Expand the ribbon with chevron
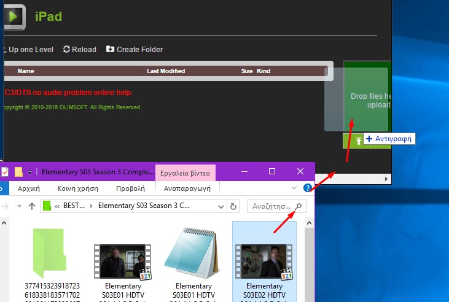The height and width of the screenshot is (302, 449). 294,188
